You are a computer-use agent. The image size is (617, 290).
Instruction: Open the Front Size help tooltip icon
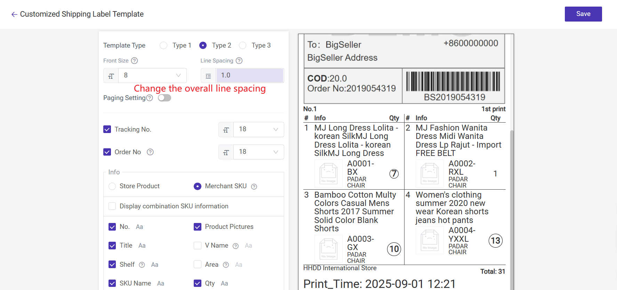134,60
